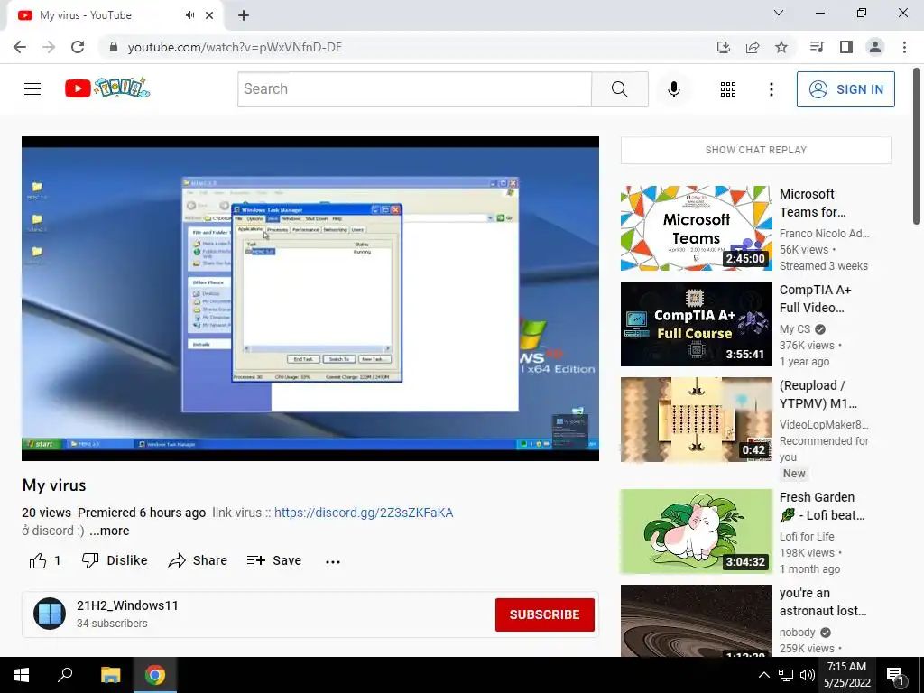Click the browser forward arrow

(x=49, y=47)
